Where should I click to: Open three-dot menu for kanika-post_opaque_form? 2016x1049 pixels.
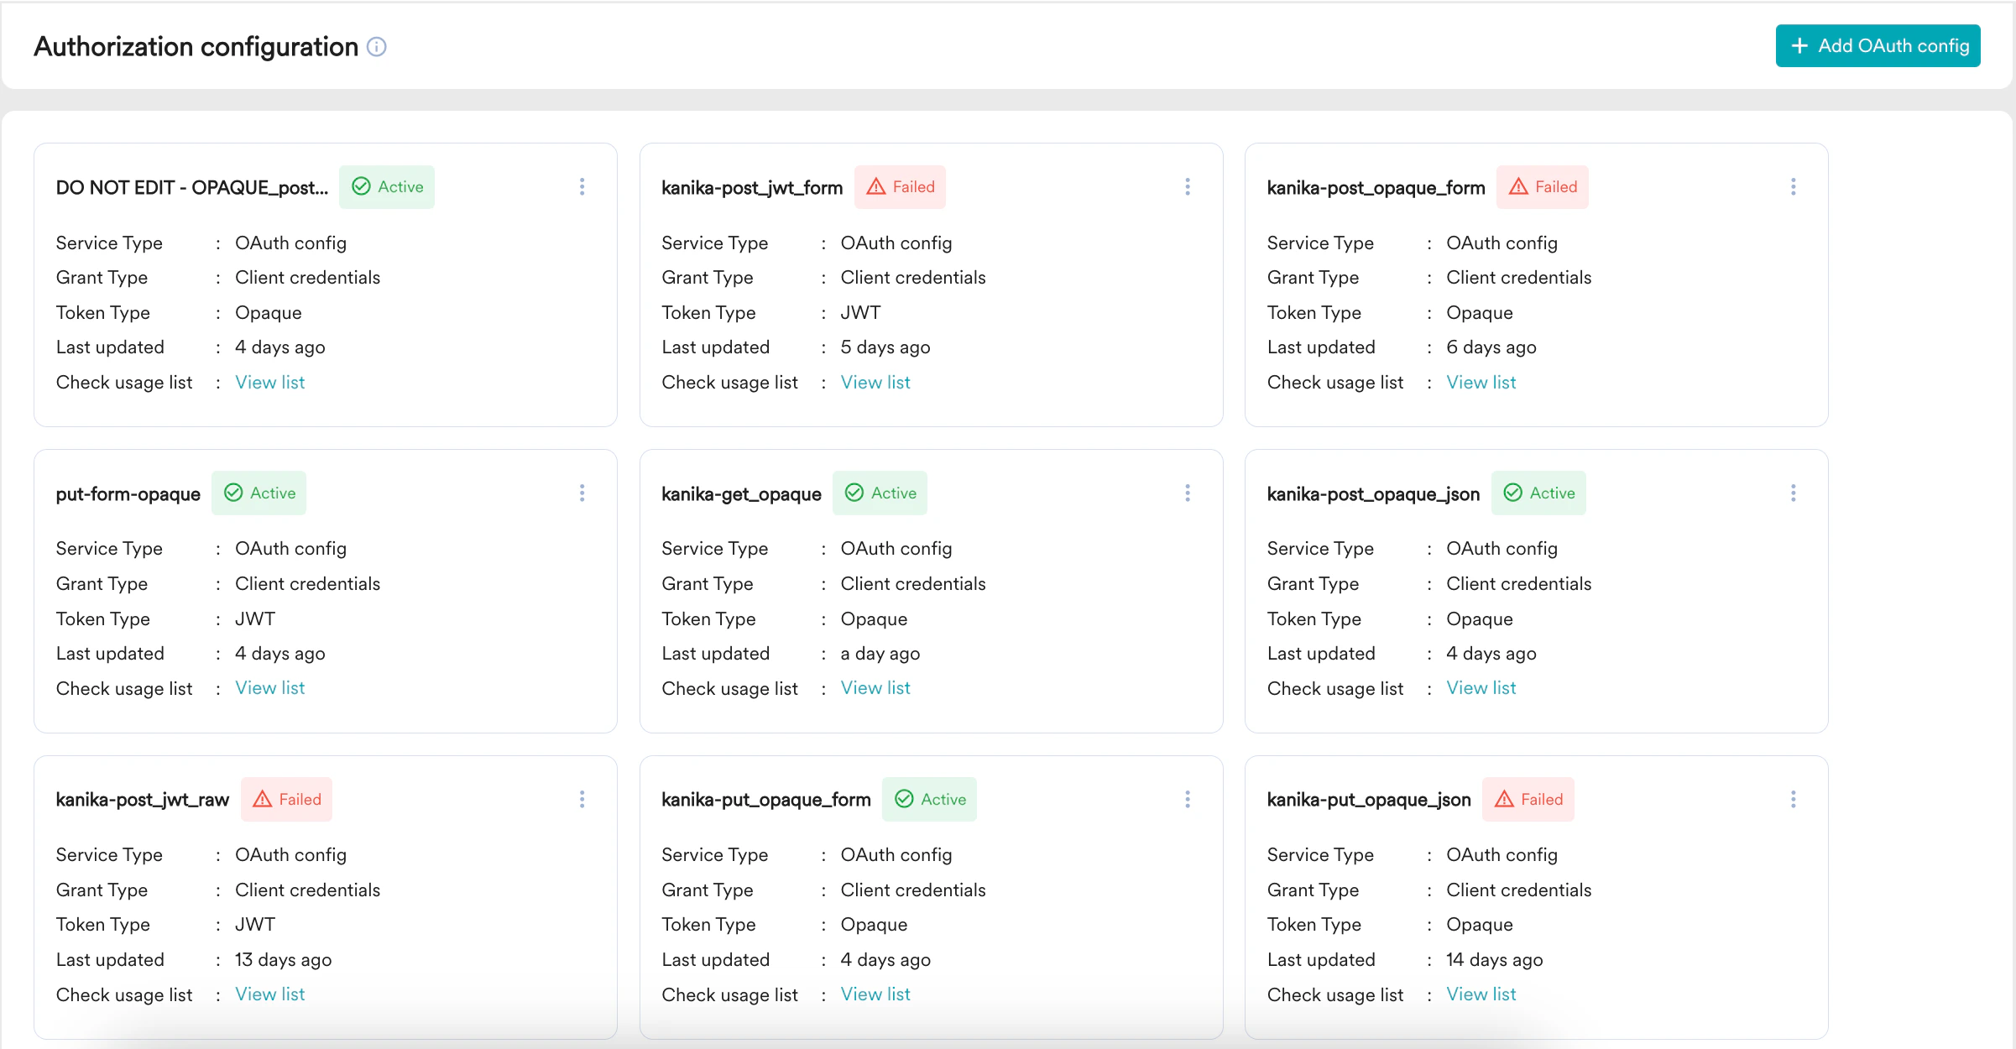[1793, 186]
